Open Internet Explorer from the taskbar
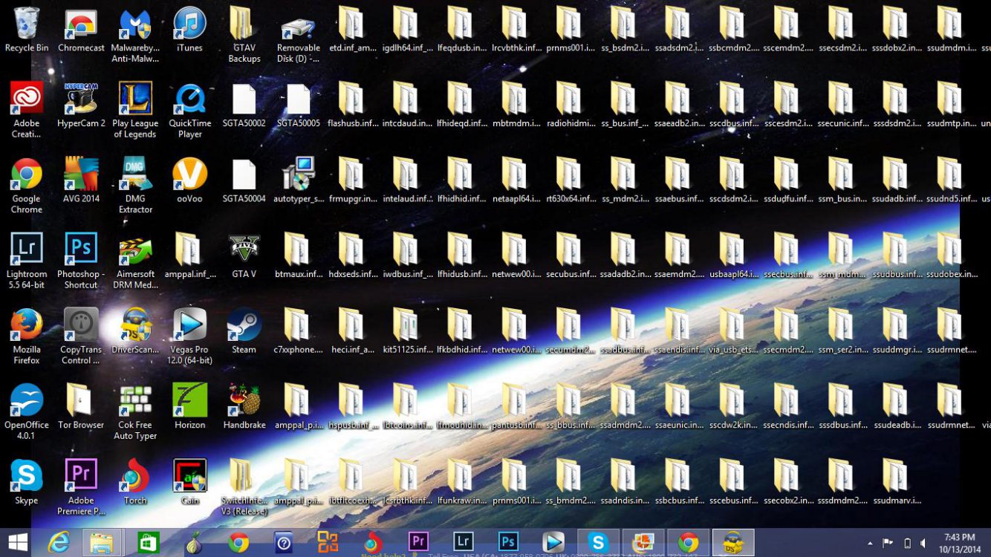The width and height of the screenshot is (991, 557). (x=59, y=542)
